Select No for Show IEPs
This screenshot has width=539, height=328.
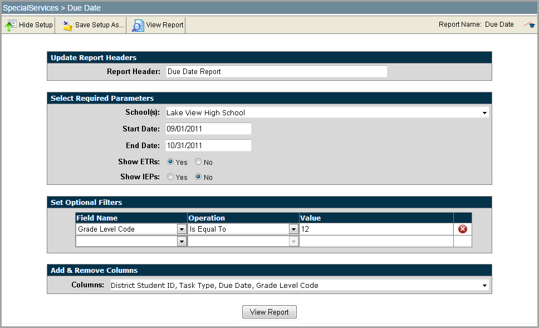coord(198,177)
